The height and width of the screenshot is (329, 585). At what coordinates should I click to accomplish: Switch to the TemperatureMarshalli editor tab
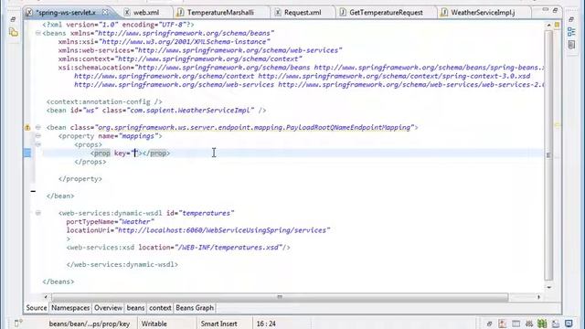[x=220, y=12]
